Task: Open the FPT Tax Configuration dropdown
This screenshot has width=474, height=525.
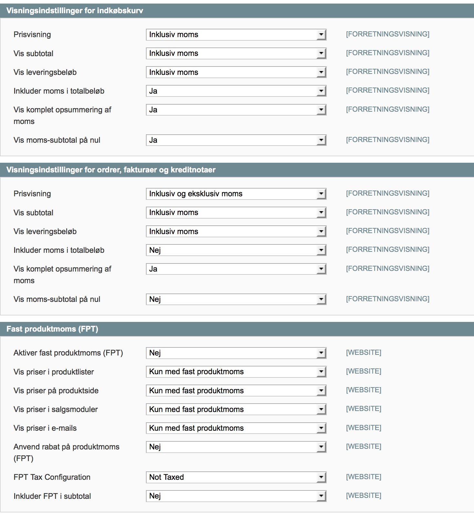Action: point(236,477)
